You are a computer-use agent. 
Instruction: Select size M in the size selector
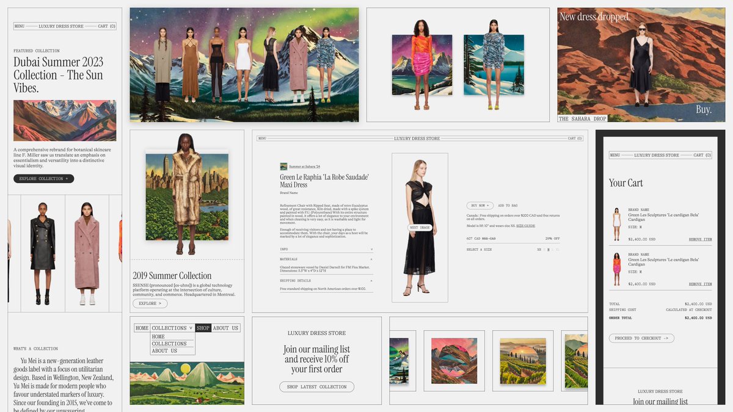549,250
